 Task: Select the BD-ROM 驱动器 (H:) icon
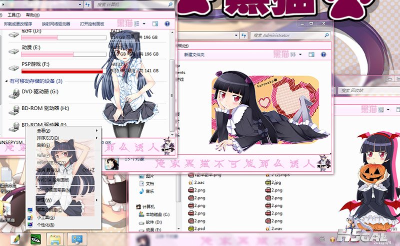click(14, 110)
